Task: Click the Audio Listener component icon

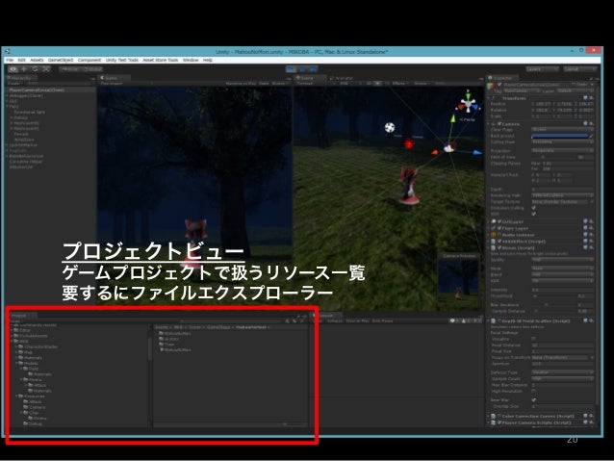Action: (x=494, y=235)
